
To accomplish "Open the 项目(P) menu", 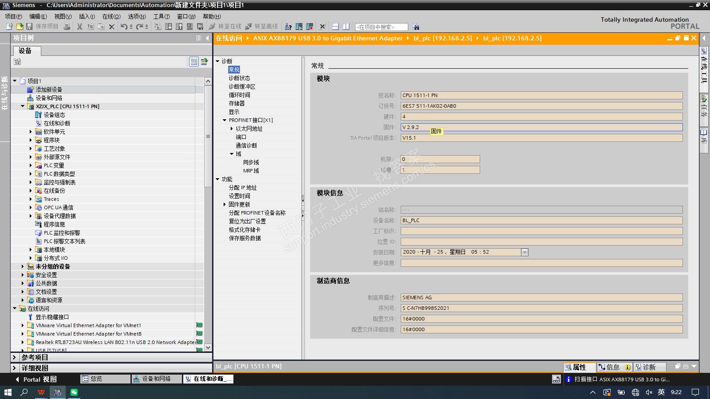I will (13, 16).
